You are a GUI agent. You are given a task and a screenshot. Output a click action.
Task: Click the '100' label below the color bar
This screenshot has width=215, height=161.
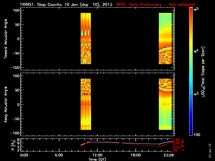click(x=197, y=135)
